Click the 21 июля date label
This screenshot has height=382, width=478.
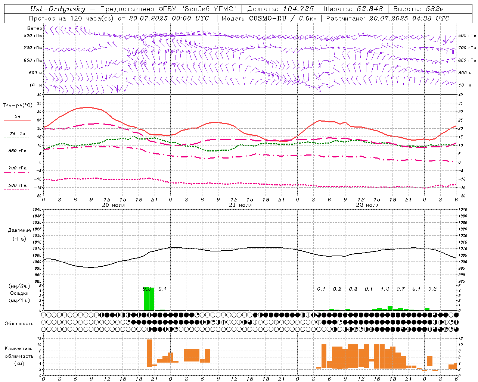pos(240,205)
